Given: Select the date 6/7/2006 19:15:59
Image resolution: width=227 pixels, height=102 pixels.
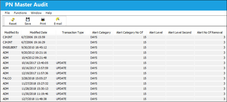Looking at the screenshot, I should tap(33, 37).
